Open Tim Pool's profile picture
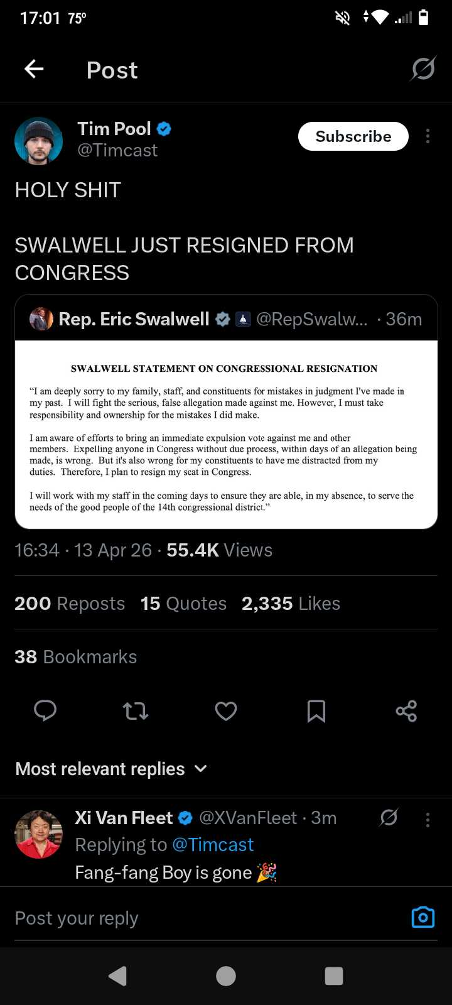 point(39,141)
